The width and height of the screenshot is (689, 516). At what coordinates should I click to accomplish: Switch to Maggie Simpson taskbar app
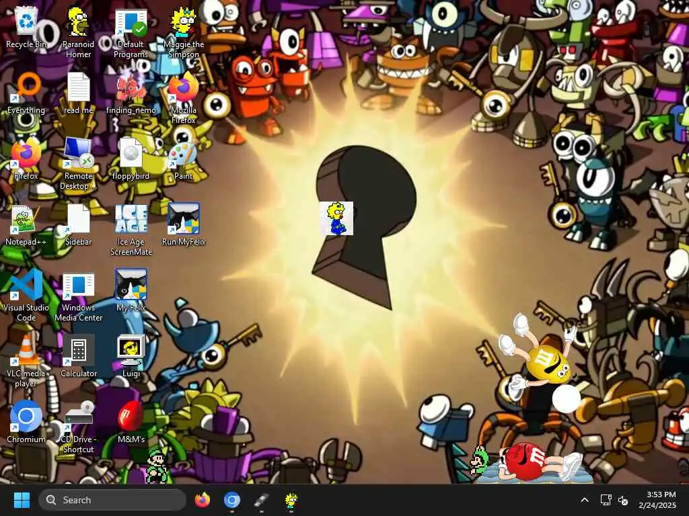(291, 500)
